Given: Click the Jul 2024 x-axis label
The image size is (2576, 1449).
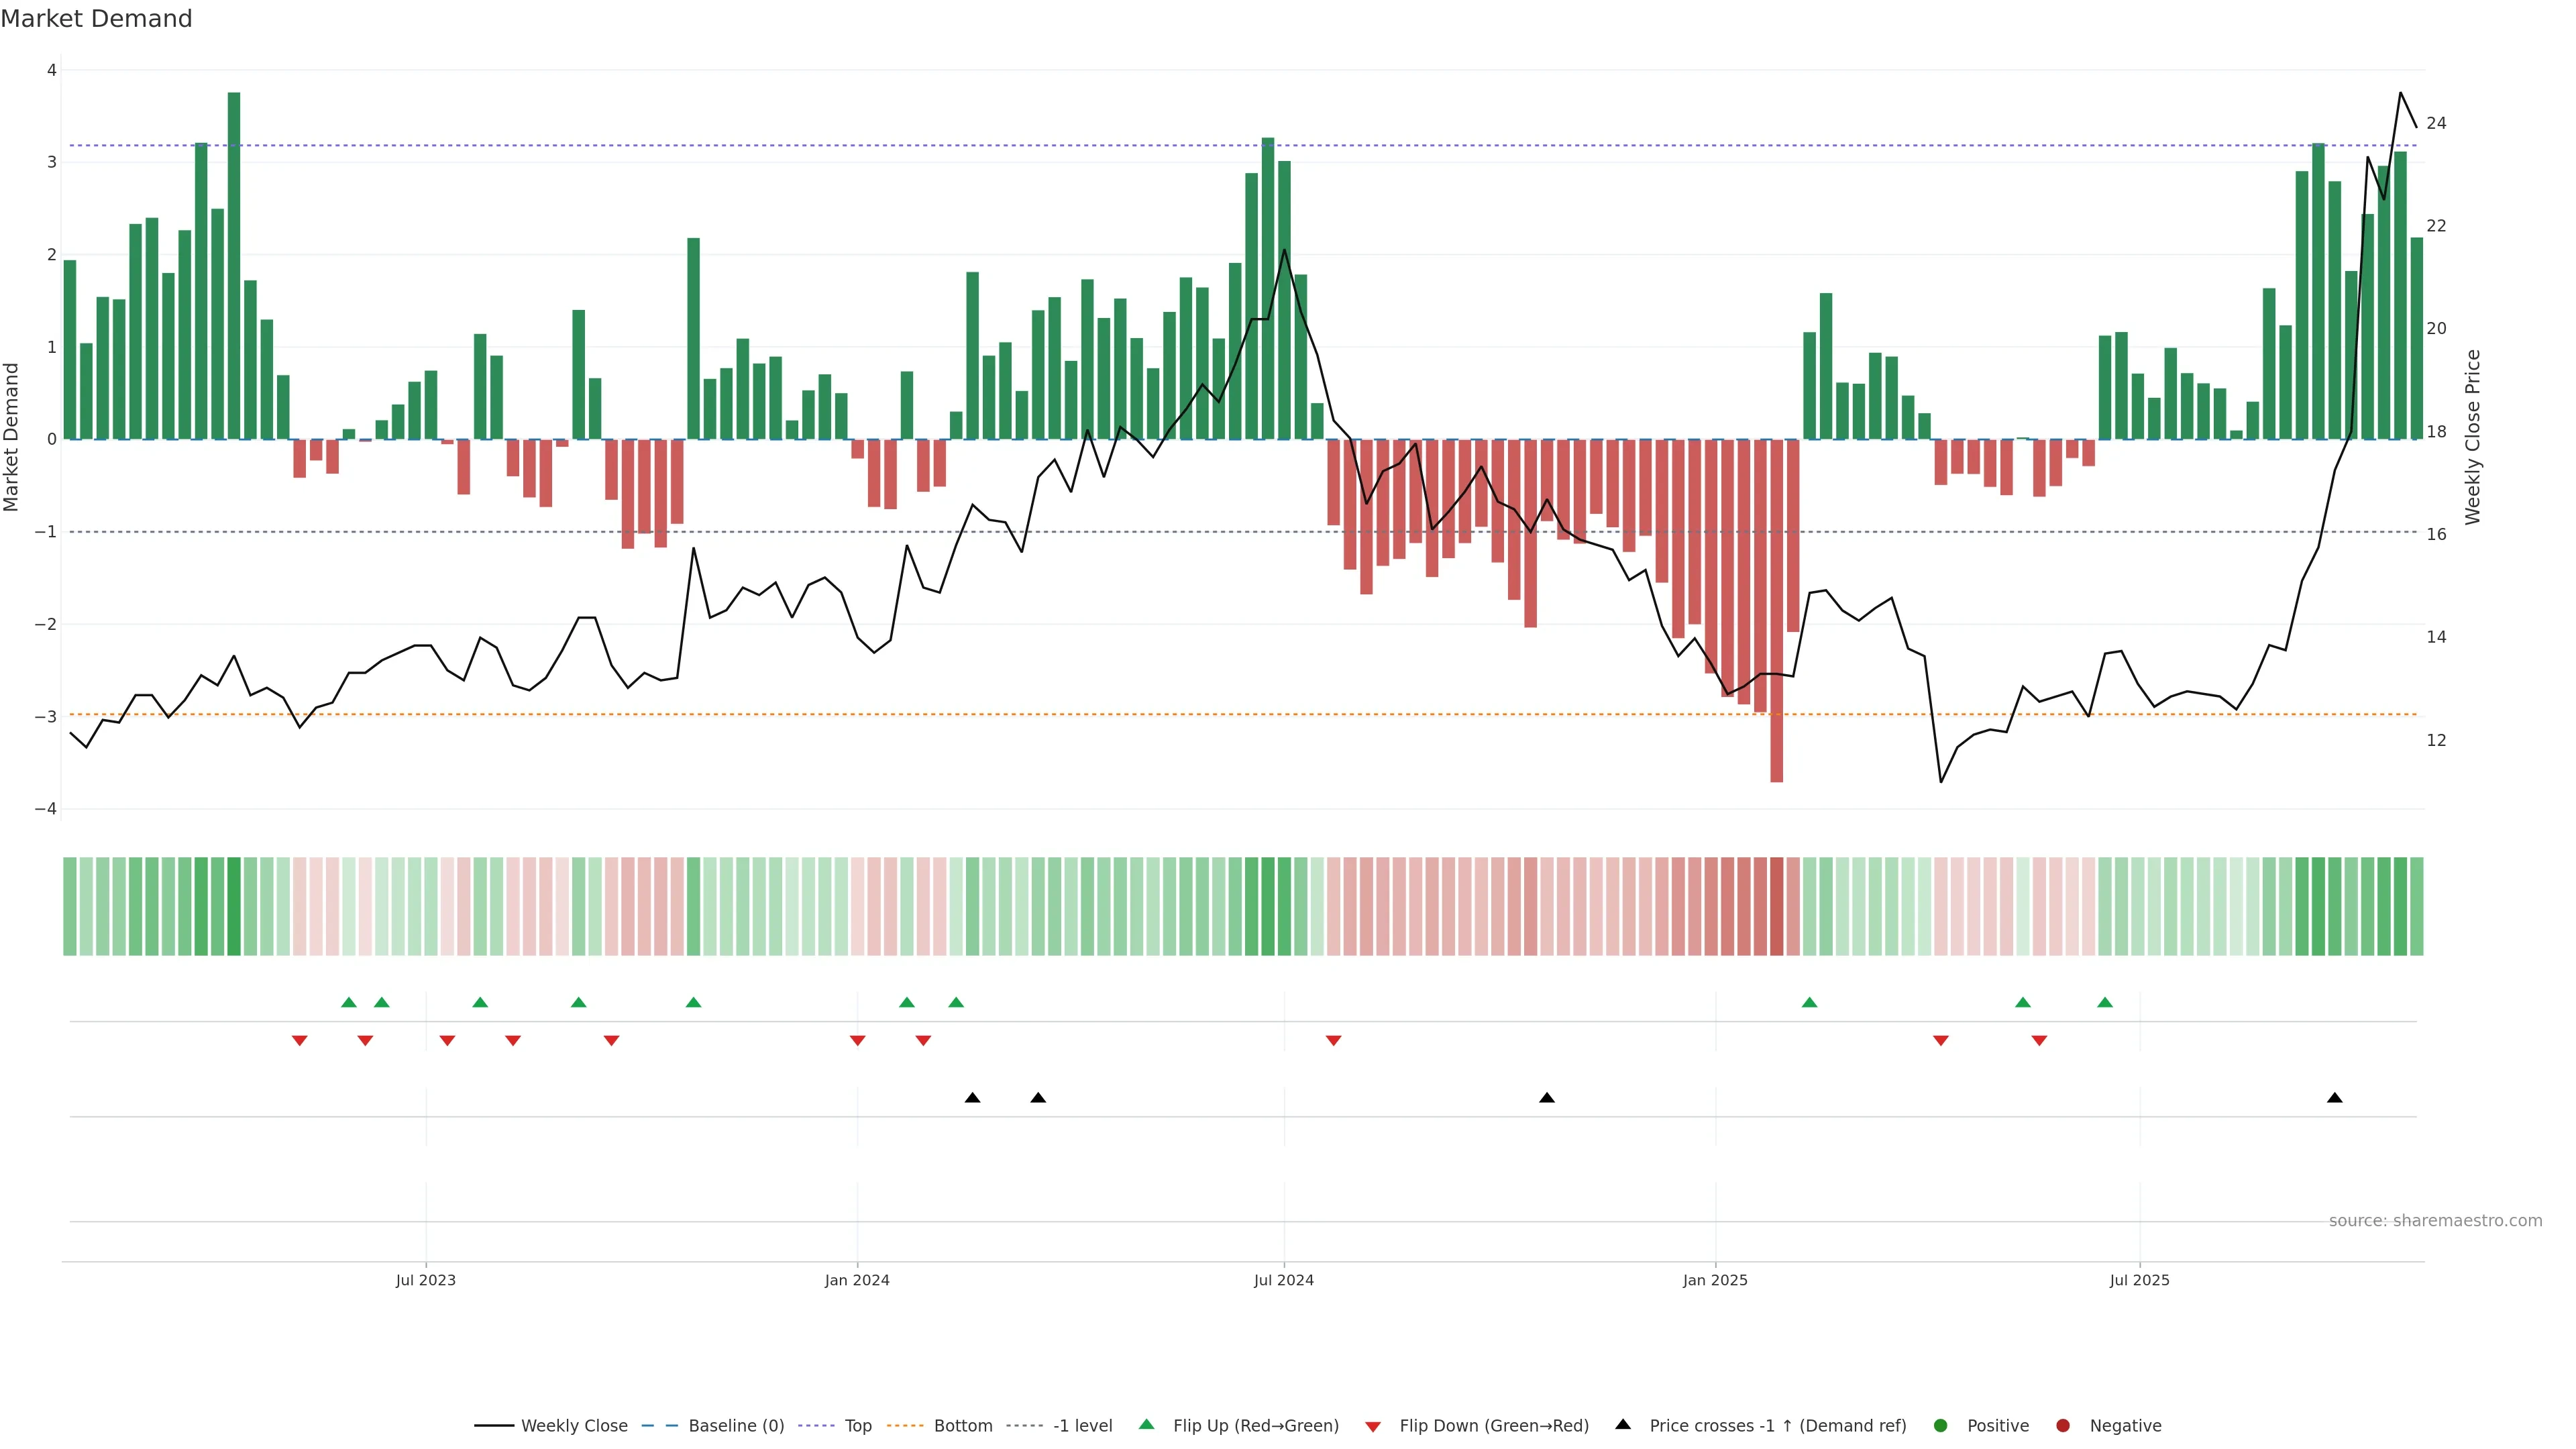Looking at the screenshot, I should 1284,1280.
